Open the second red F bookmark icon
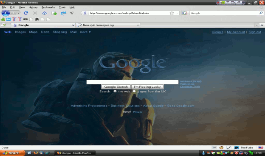Image resolution: width=265 pixels, height=156 pixels. pyautogui.click(x=20, y=19)
